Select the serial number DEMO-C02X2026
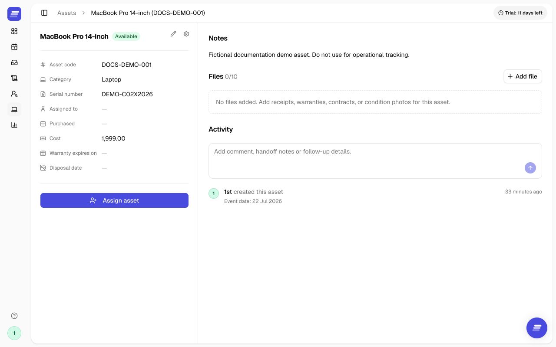 point(127,94)
